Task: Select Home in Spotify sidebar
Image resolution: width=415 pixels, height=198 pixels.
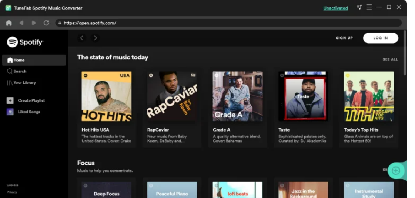Action: click(x=33, y=60)
